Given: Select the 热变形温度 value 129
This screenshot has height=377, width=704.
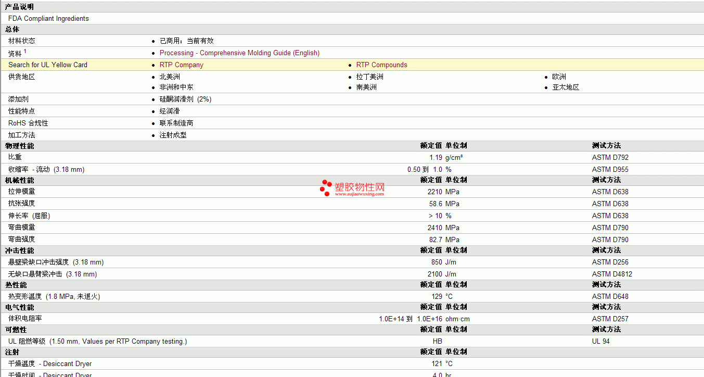Looking at the screenshot, I should click(437, 297).
